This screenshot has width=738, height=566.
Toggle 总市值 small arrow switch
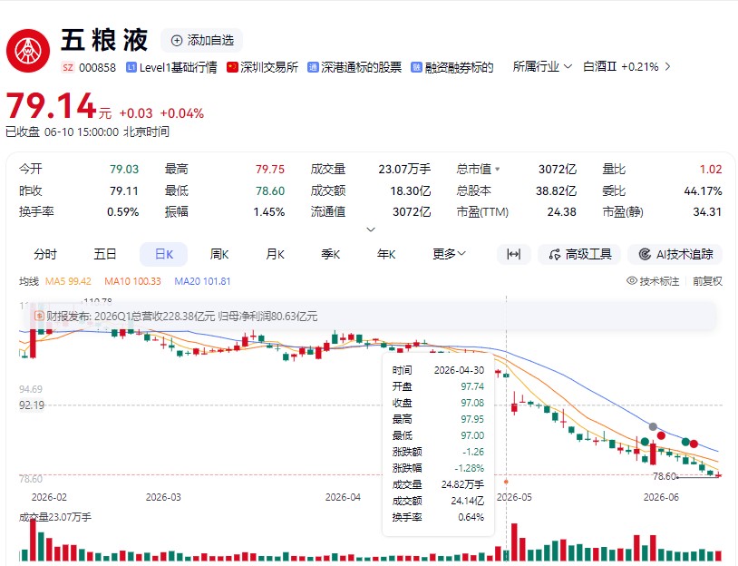pyautogui.click(x=498, y=169)
